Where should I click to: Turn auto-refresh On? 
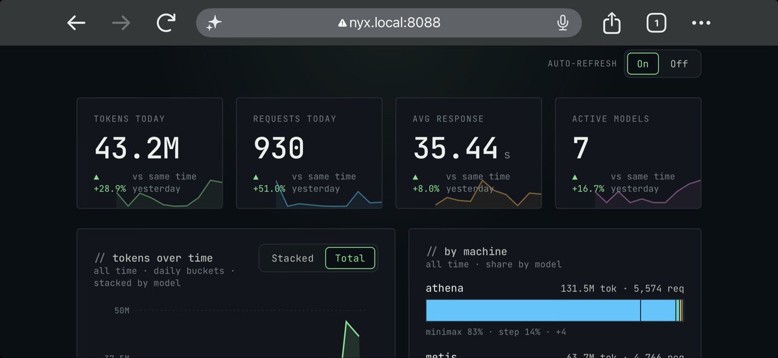pyautogui.click(x=642, y=63)
